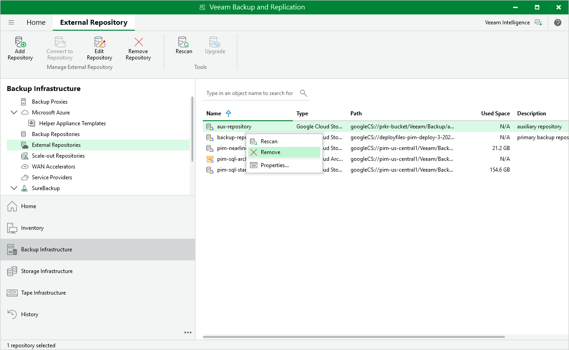569x350 pixels.
Task: Click the WAN Accelerators tree icon
Action: [24, 167]
